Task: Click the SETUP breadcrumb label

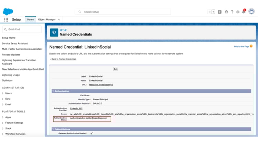Action: coord(63,30)
